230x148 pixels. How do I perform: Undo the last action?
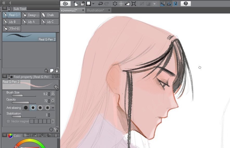coord(100,4)
